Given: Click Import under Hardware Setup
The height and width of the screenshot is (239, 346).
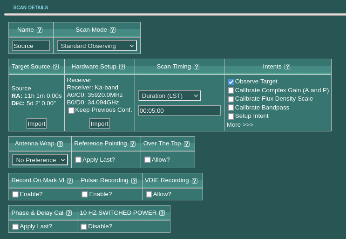Looking at the screenshot, I should pos(99,123).
